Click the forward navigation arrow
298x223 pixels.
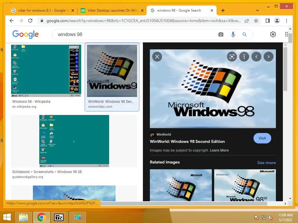click(x=21, y=21)
